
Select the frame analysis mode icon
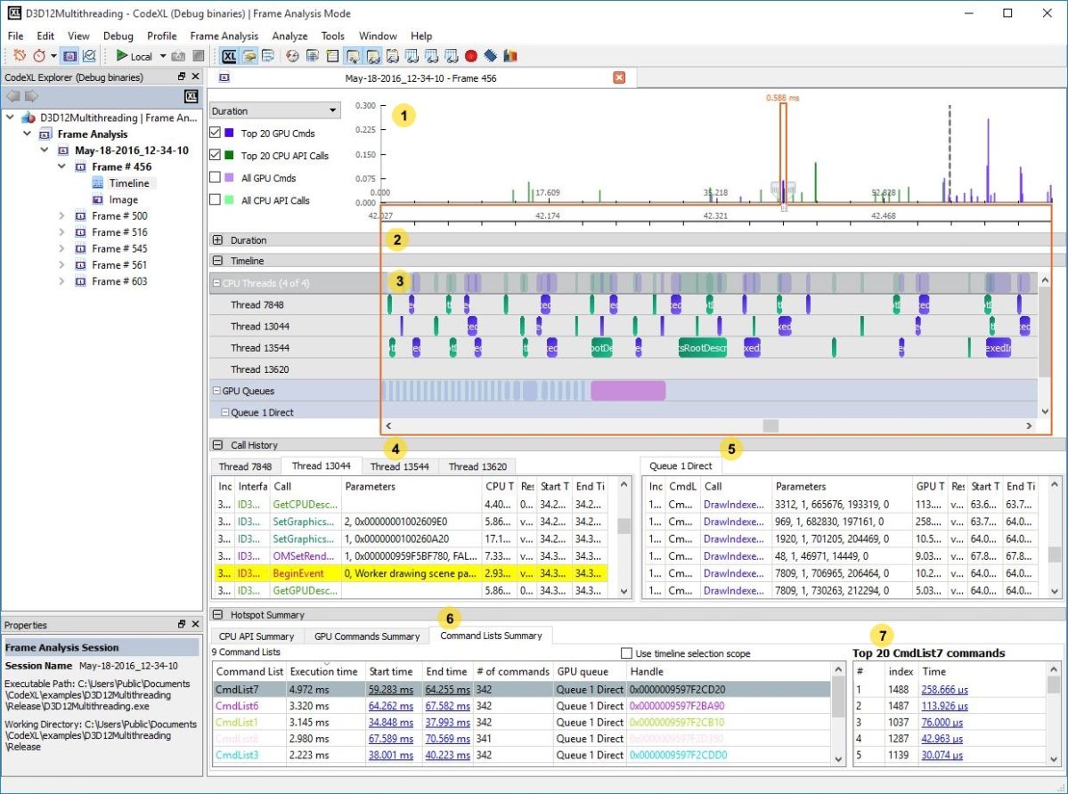click(x=69, y=56)
